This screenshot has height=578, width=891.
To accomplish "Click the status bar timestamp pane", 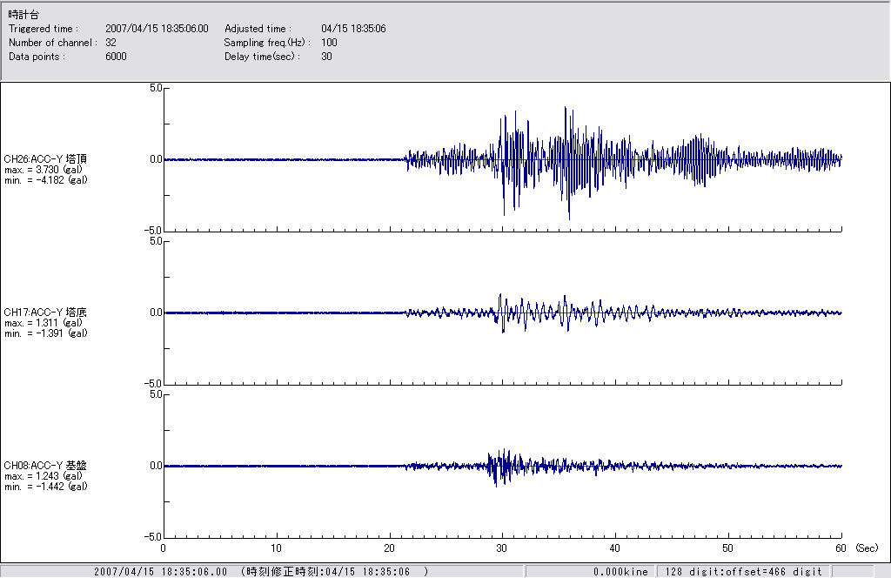I will coord(261,572).
